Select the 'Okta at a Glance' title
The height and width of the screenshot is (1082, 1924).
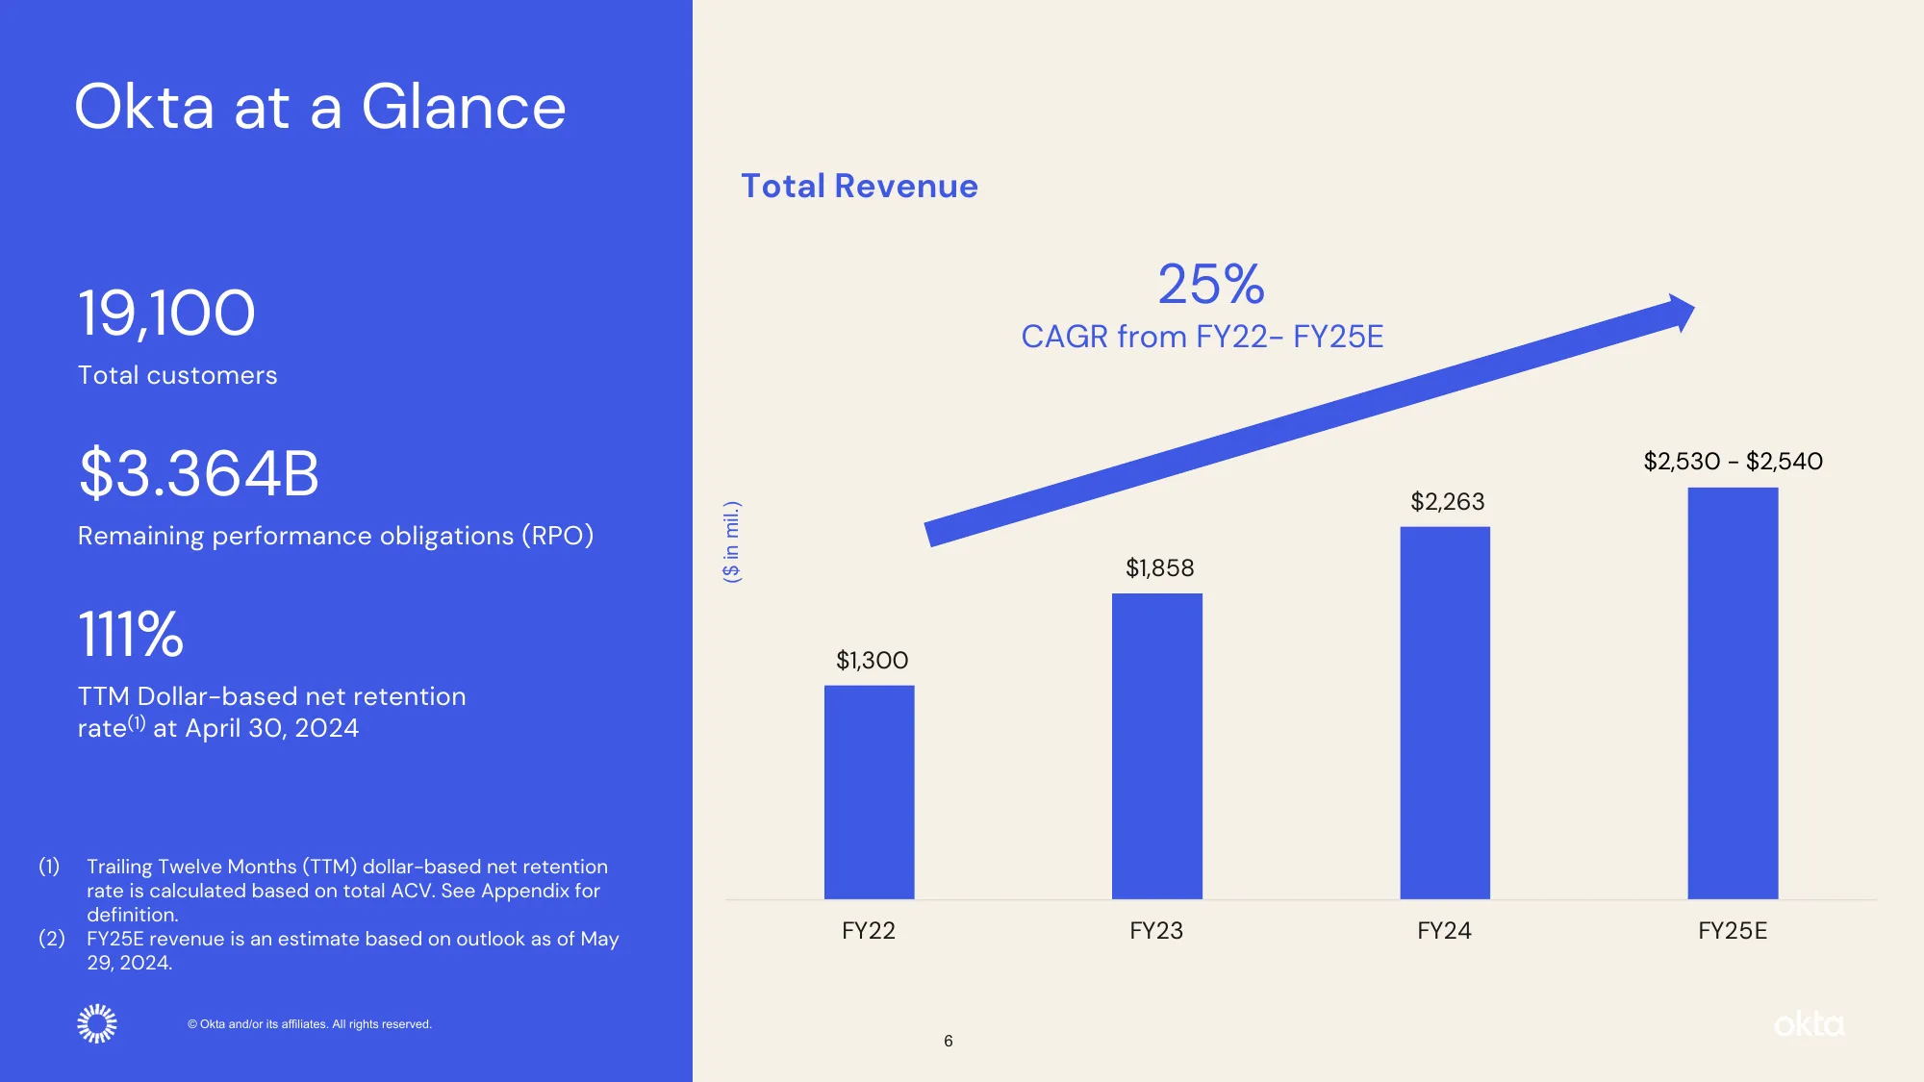click(x=320, y=106)
